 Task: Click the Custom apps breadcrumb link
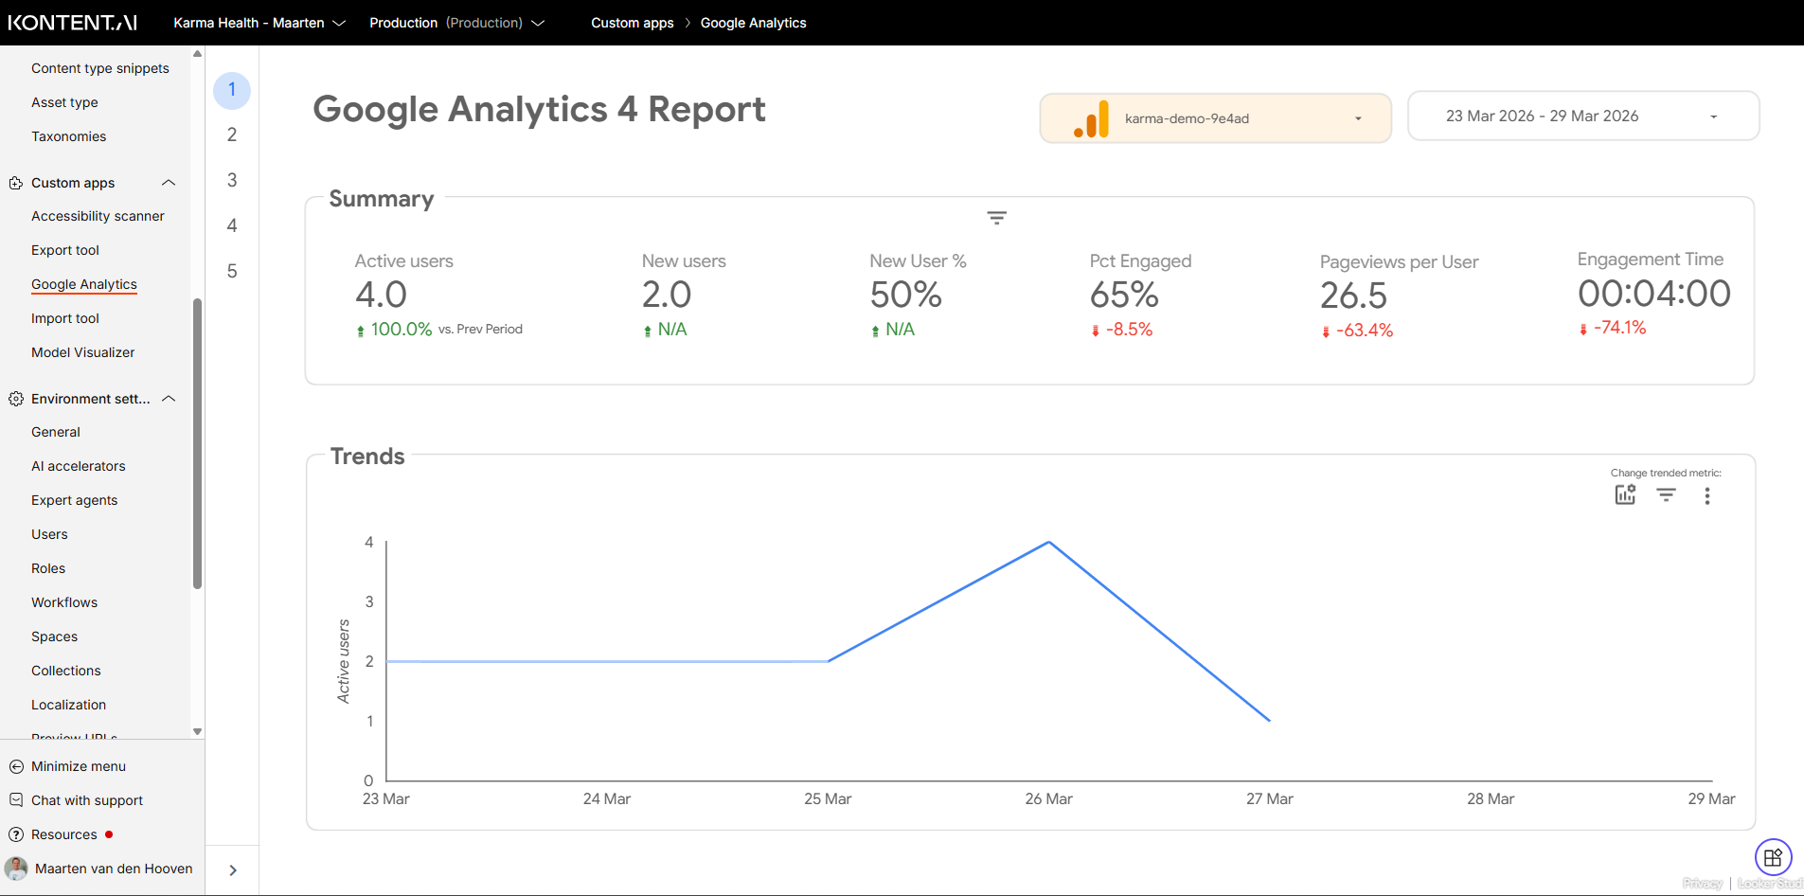pos(632,23)
